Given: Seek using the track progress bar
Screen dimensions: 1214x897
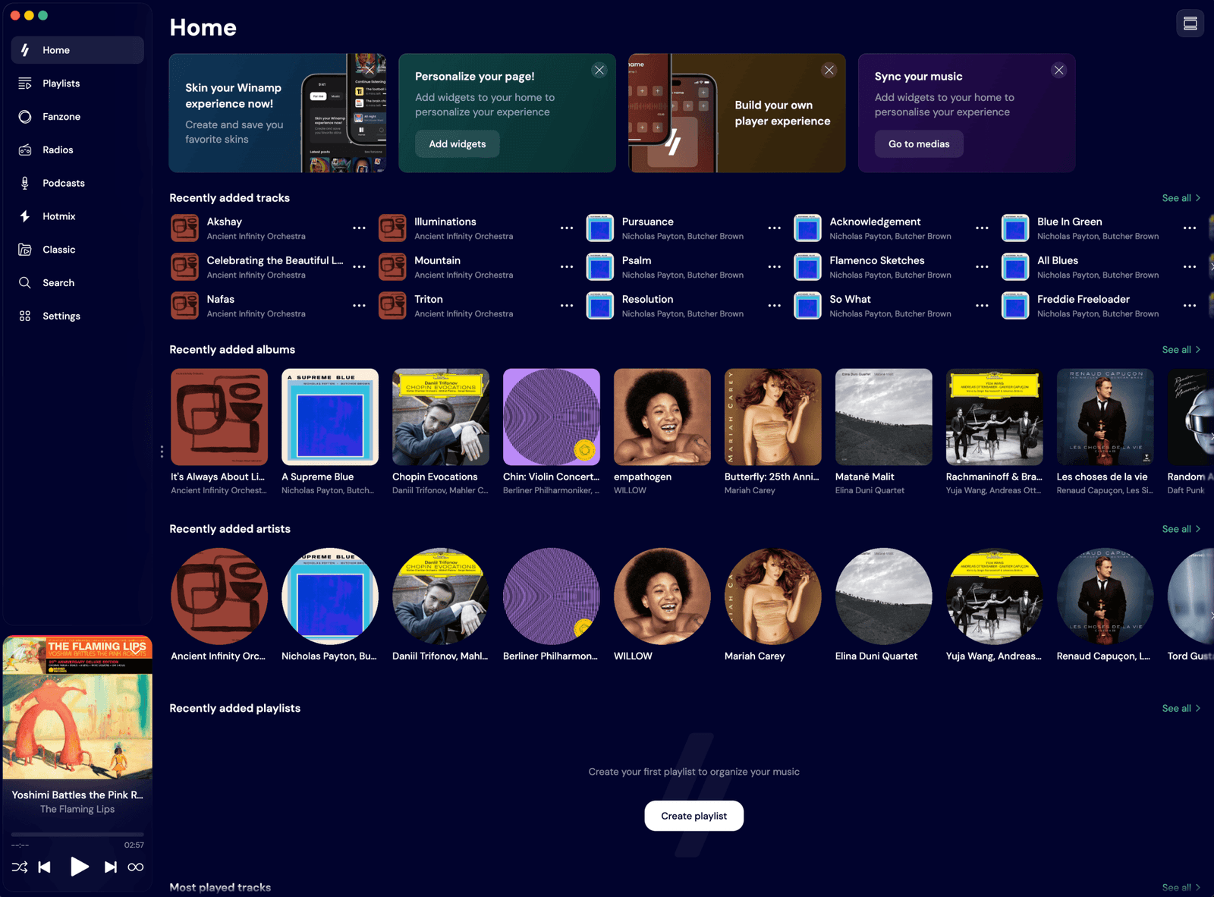Looking at the screenshot, I should (77, 835).
